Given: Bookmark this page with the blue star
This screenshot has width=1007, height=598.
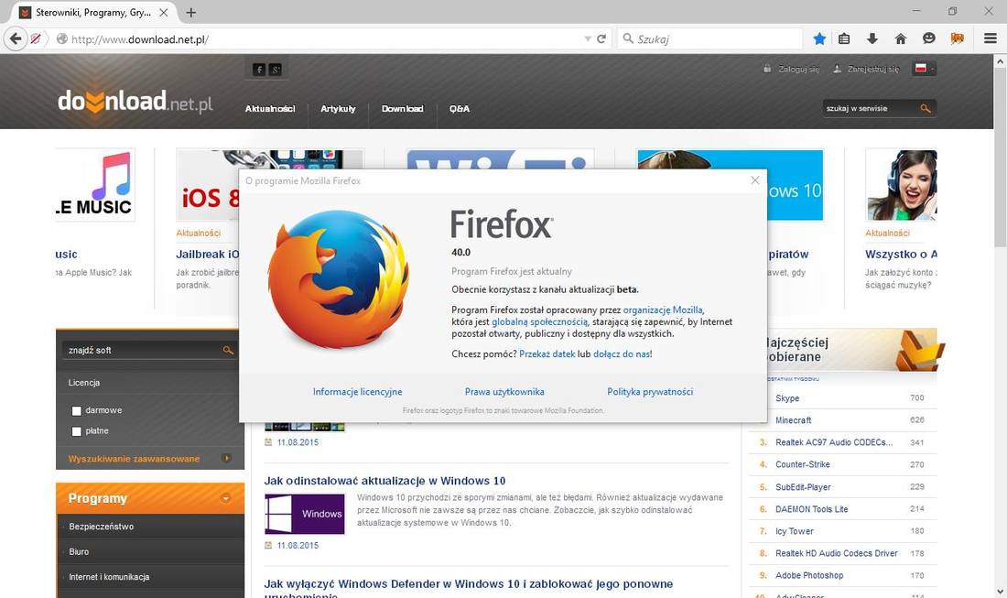Looking at the screenshot, I should point(819,38).
